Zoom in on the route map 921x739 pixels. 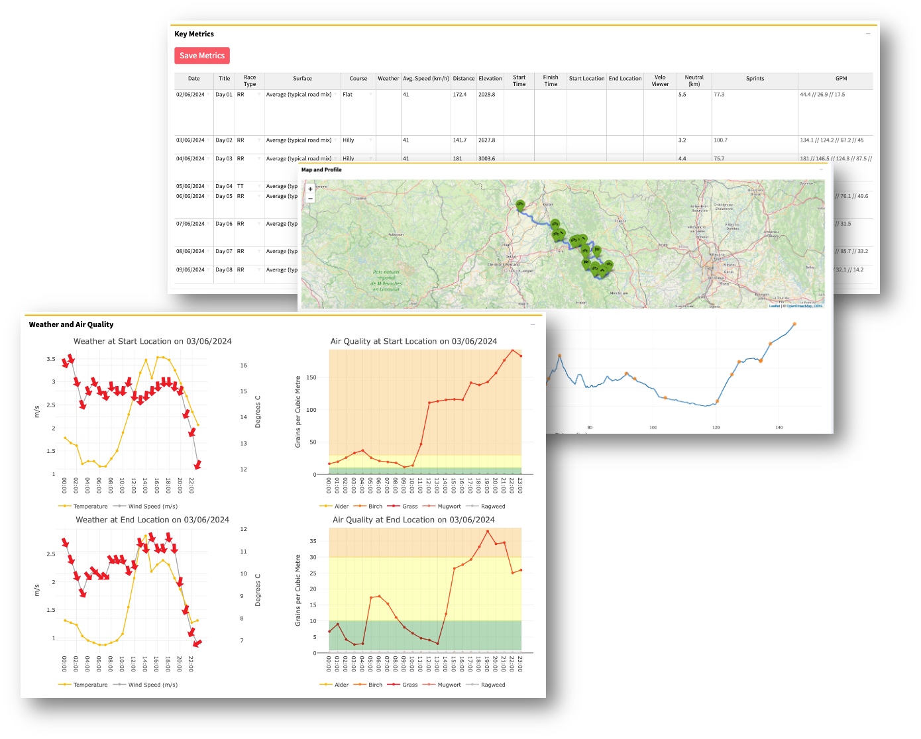pos(309,189)
